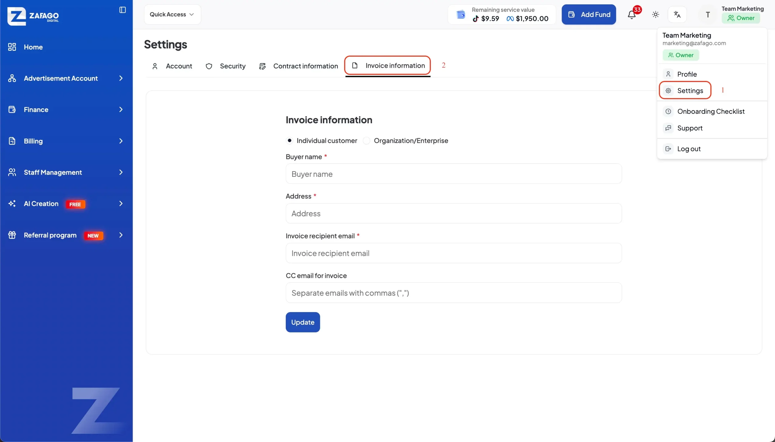Toggle light/dark theme sun icon

655,15
